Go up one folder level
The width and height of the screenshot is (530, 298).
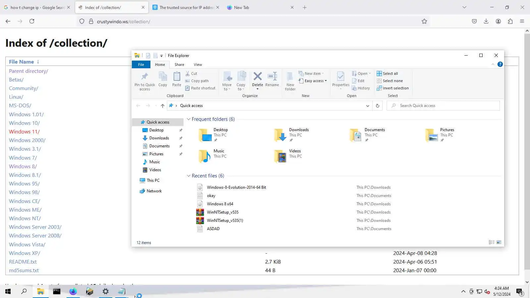[162, 106]
